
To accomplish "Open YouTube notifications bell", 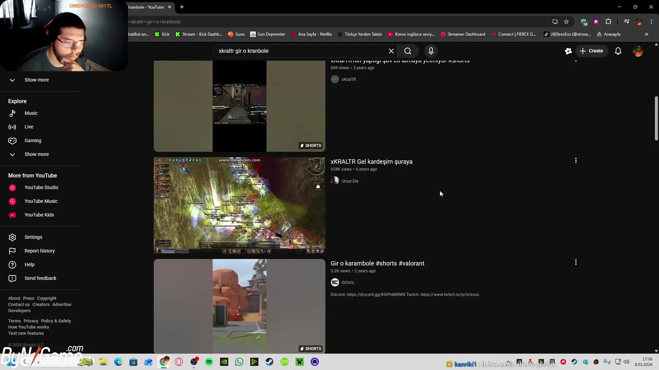I will [618, 51].
